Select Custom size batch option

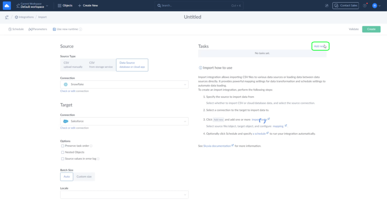point(84,177)
